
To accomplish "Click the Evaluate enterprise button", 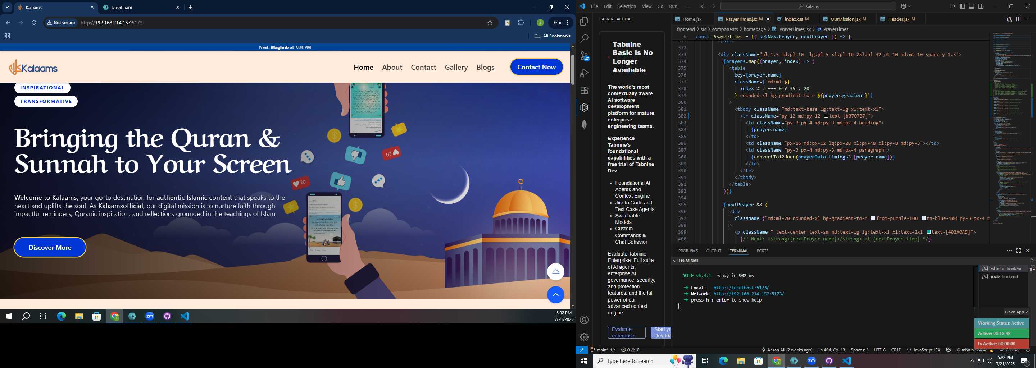I will coord(626,333).
